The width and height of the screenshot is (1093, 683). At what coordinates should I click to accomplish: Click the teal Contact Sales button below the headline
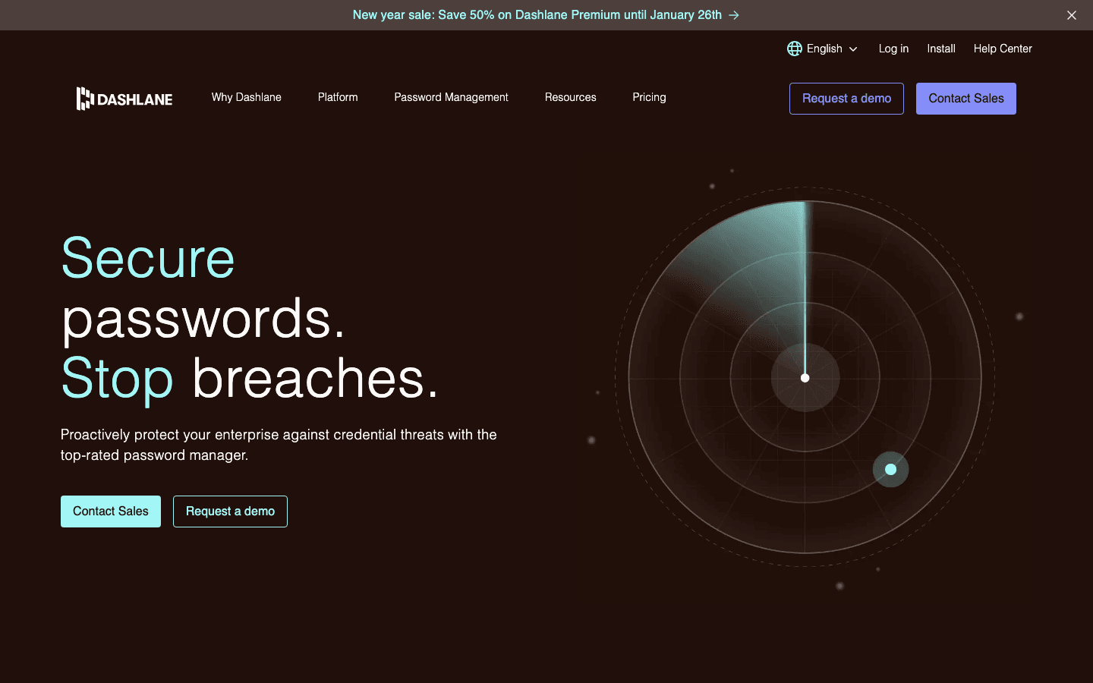tap(111, 511)
